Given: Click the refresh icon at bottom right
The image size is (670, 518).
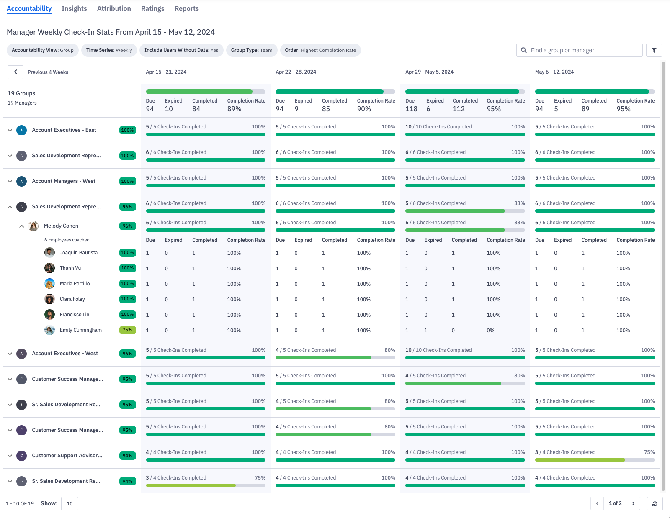Looking at the screenshot, I should pyautogui.click(x=655, y=503).
